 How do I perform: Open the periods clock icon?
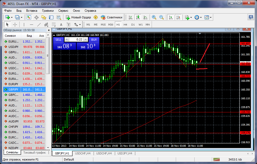(x=197, y=17)
